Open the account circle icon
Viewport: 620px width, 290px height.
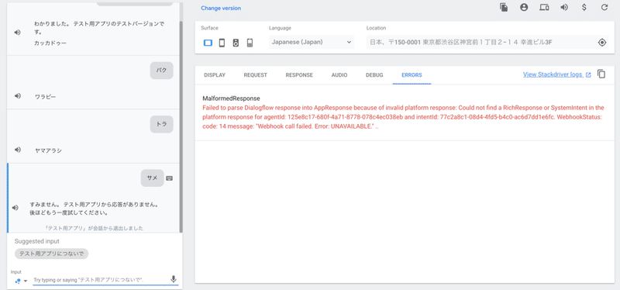click(524, 8)
